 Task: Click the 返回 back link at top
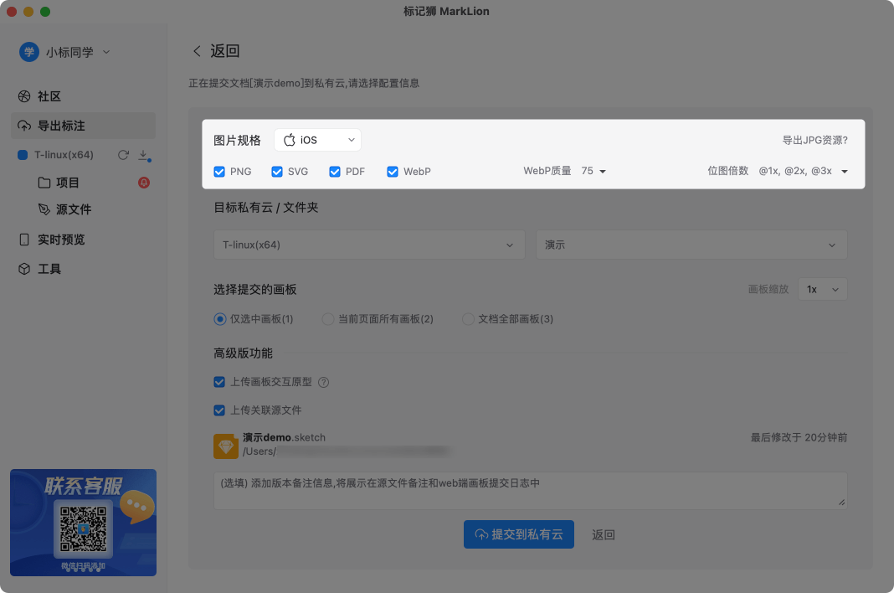click(223, 50)
